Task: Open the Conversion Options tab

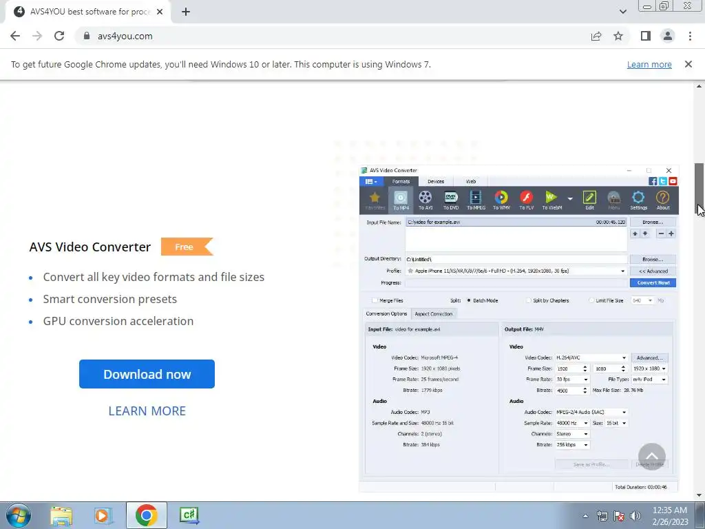Action: click(x=386, y=314)
